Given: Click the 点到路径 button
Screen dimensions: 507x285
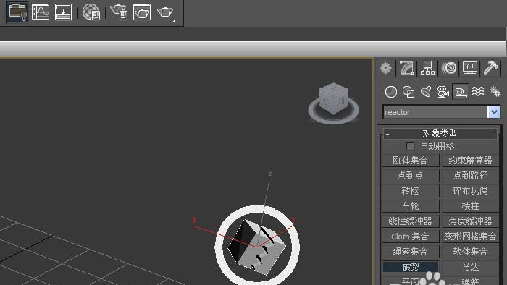Looking at the screenshot, I should pyautogui.click(x=471, y=176).
